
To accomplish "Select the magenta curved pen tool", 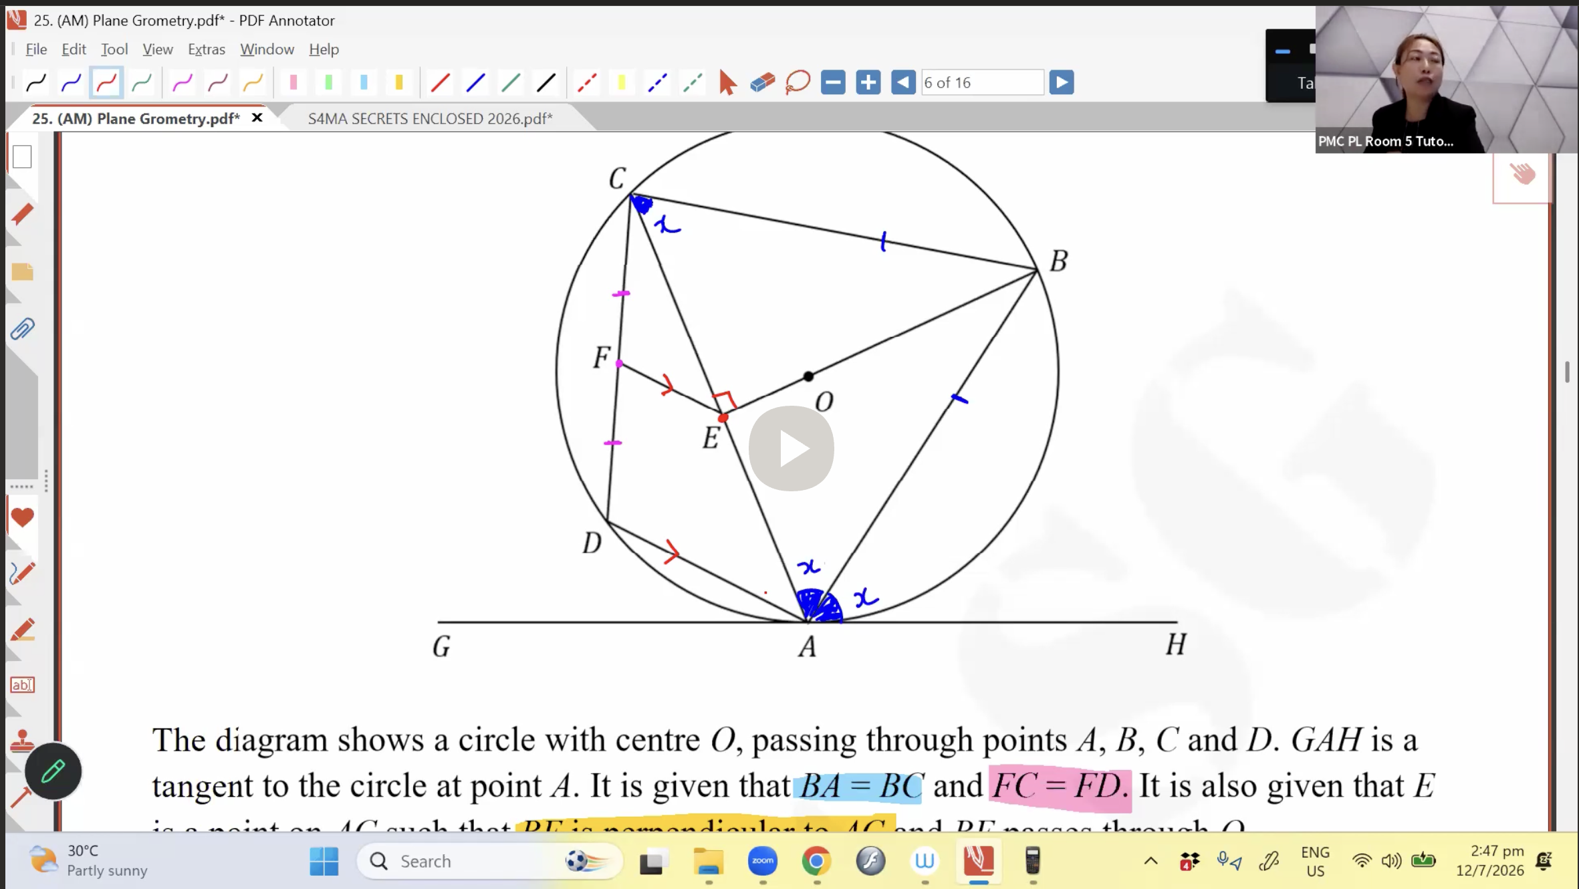I will click(183, 83).
